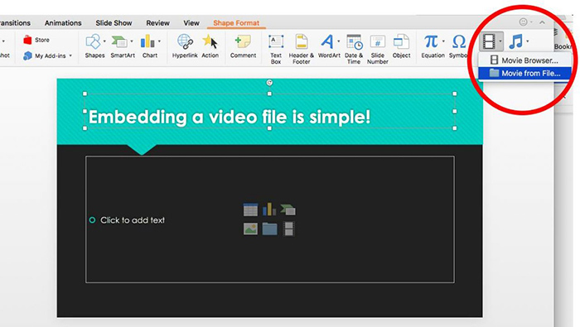Expand the Video button dropdown arrow
This screenshot has height=327, width=580.
point(500,41)
